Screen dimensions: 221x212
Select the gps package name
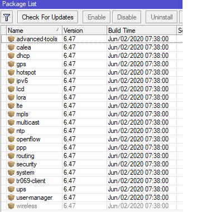coord(21,65)
